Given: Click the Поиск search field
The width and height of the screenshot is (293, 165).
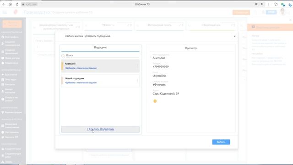Looking at the screenshot, I should pos(103,55).
